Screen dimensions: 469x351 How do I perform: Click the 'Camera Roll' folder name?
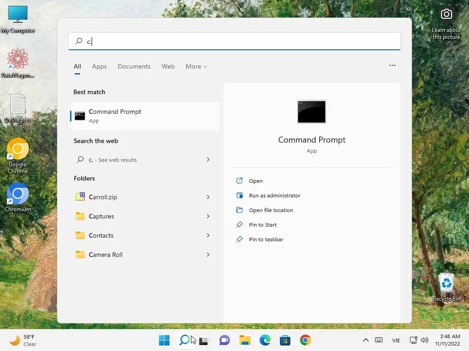coord(106,255)
